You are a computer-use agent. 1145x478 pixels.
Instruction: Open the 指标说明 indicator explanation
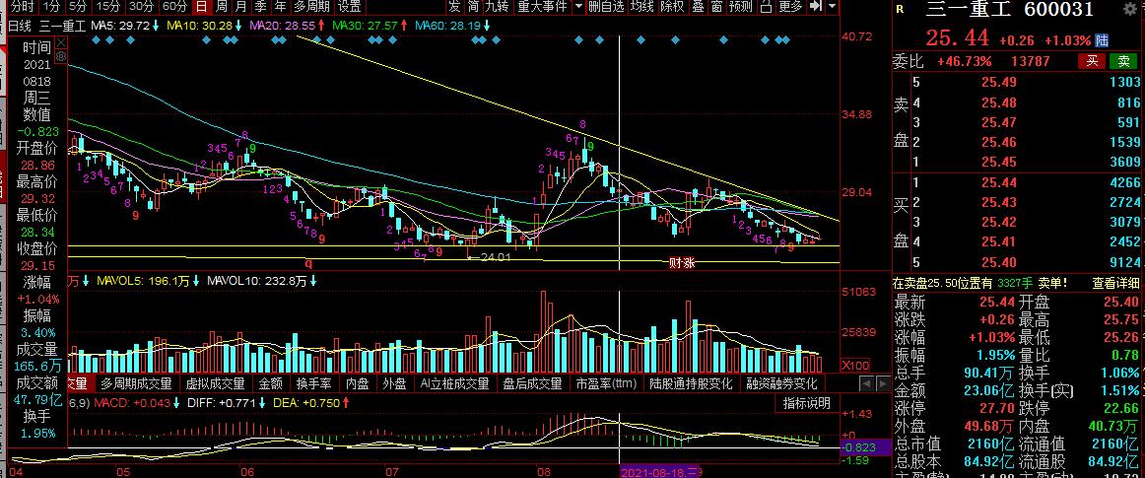(807, 403)
